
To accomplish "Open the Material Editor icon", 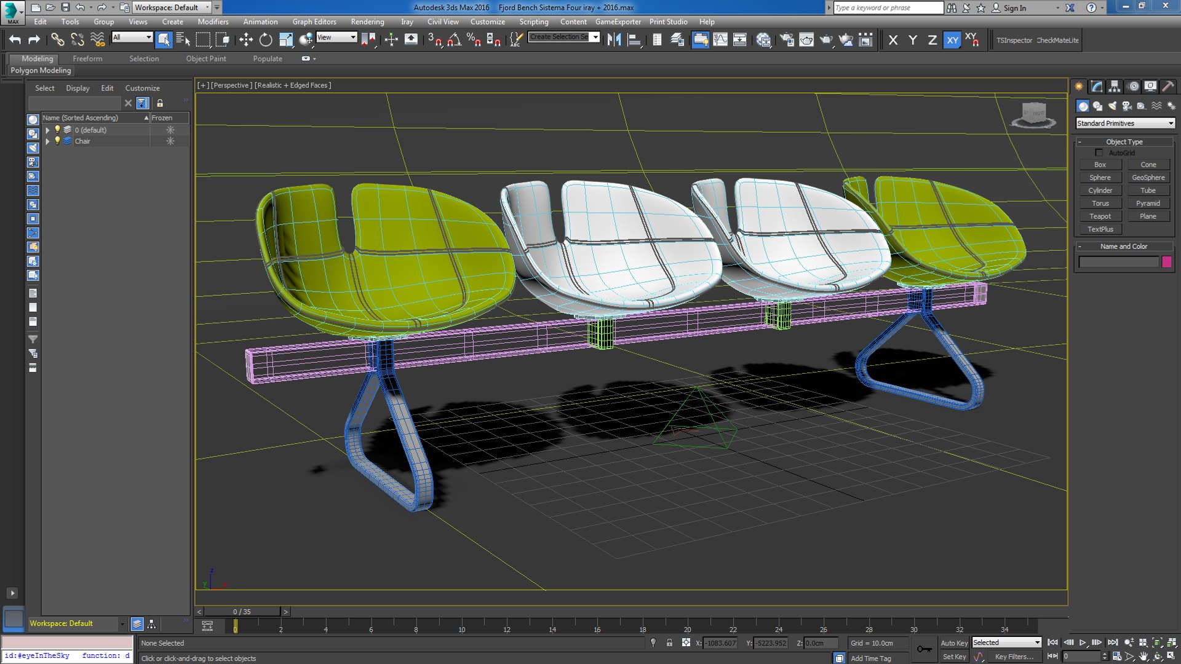I will click(x=763, y=40).
